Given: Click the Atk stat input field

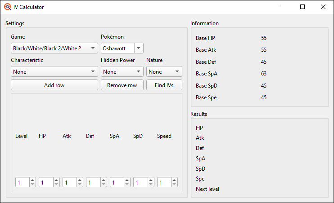Looking at the screenshot, I should [70, 182].
